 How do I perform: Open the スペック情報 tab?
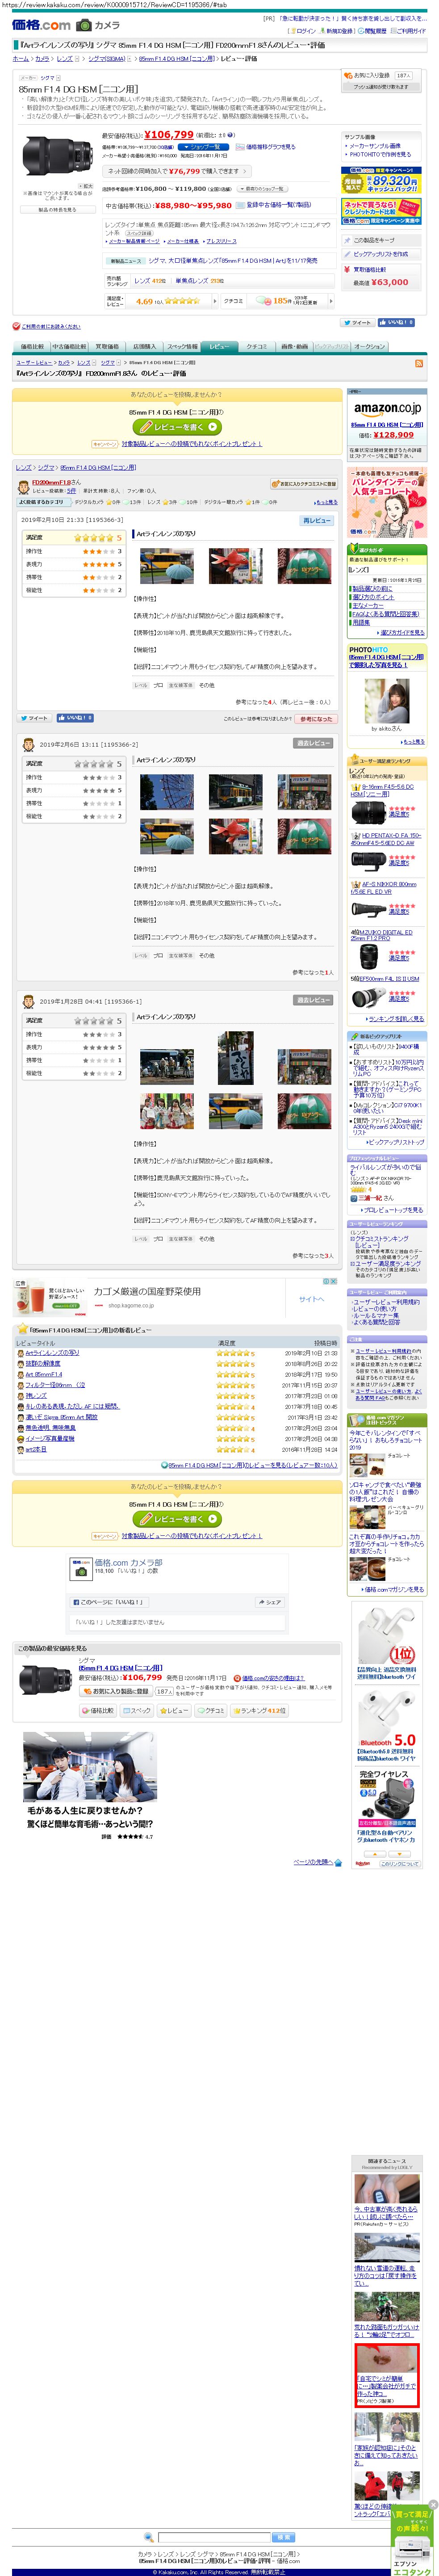pyautogui.click(x=182, y=346)
